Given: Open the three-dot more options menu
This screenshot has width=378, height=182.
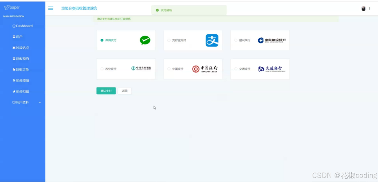Looking at the screenshot, I should click(370, 9).
